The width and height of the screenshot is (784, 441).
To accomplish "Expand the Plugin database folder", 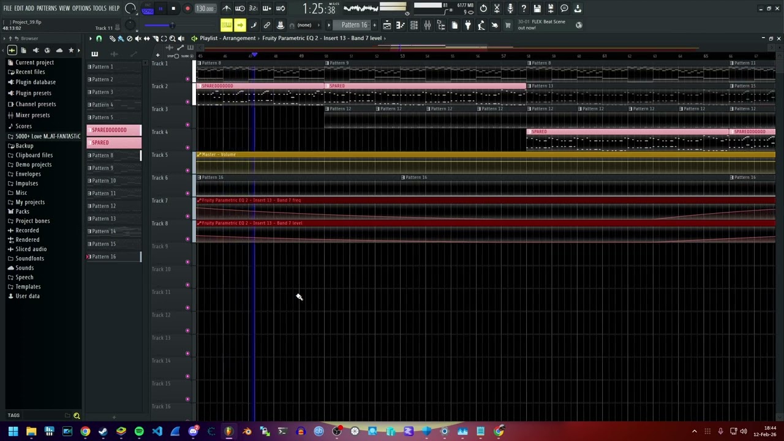I will click(36, 82).
